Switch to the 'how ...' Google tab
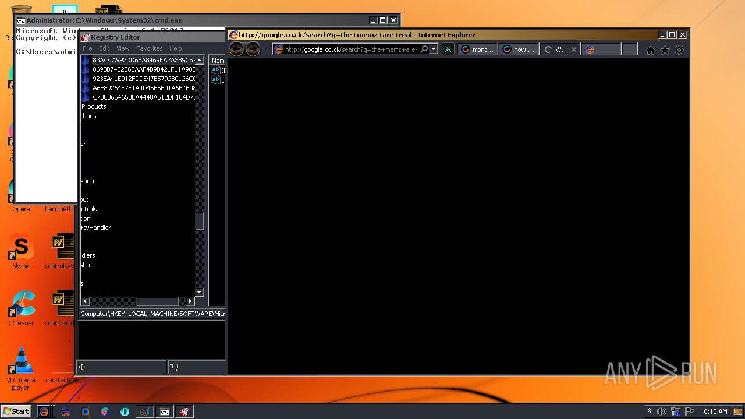Image resolution: width=745 pixels, height=419 pixels. coord(518,49)
